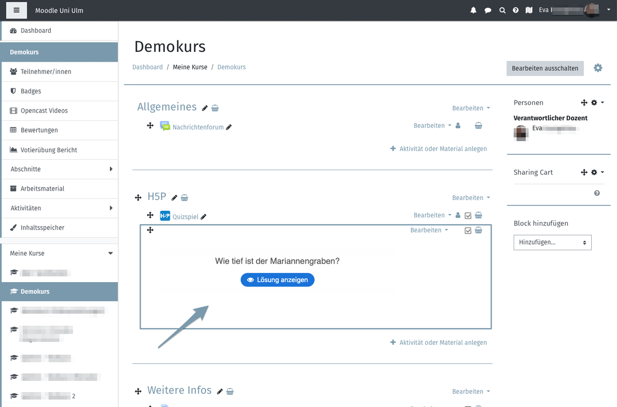Collapse the Meine Kurse sidebar list
617x407 pixels.
110,253
